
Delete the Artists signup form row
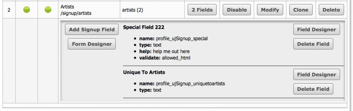[331, 10]
